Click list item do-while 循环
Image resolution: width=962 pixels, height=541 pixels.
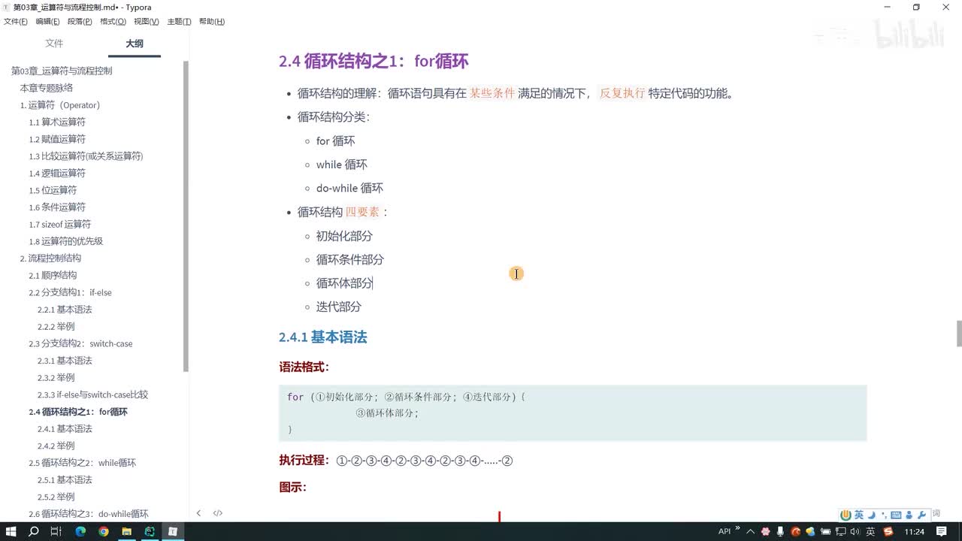(x=349, y=188)
